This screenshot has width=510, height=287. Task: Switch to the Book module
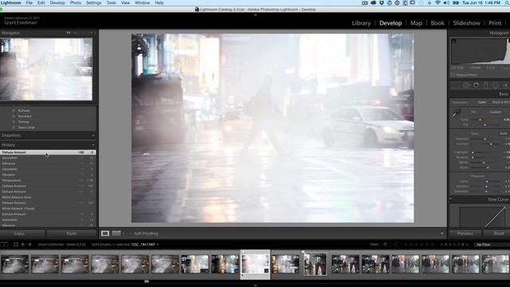[x=437, y=23]
